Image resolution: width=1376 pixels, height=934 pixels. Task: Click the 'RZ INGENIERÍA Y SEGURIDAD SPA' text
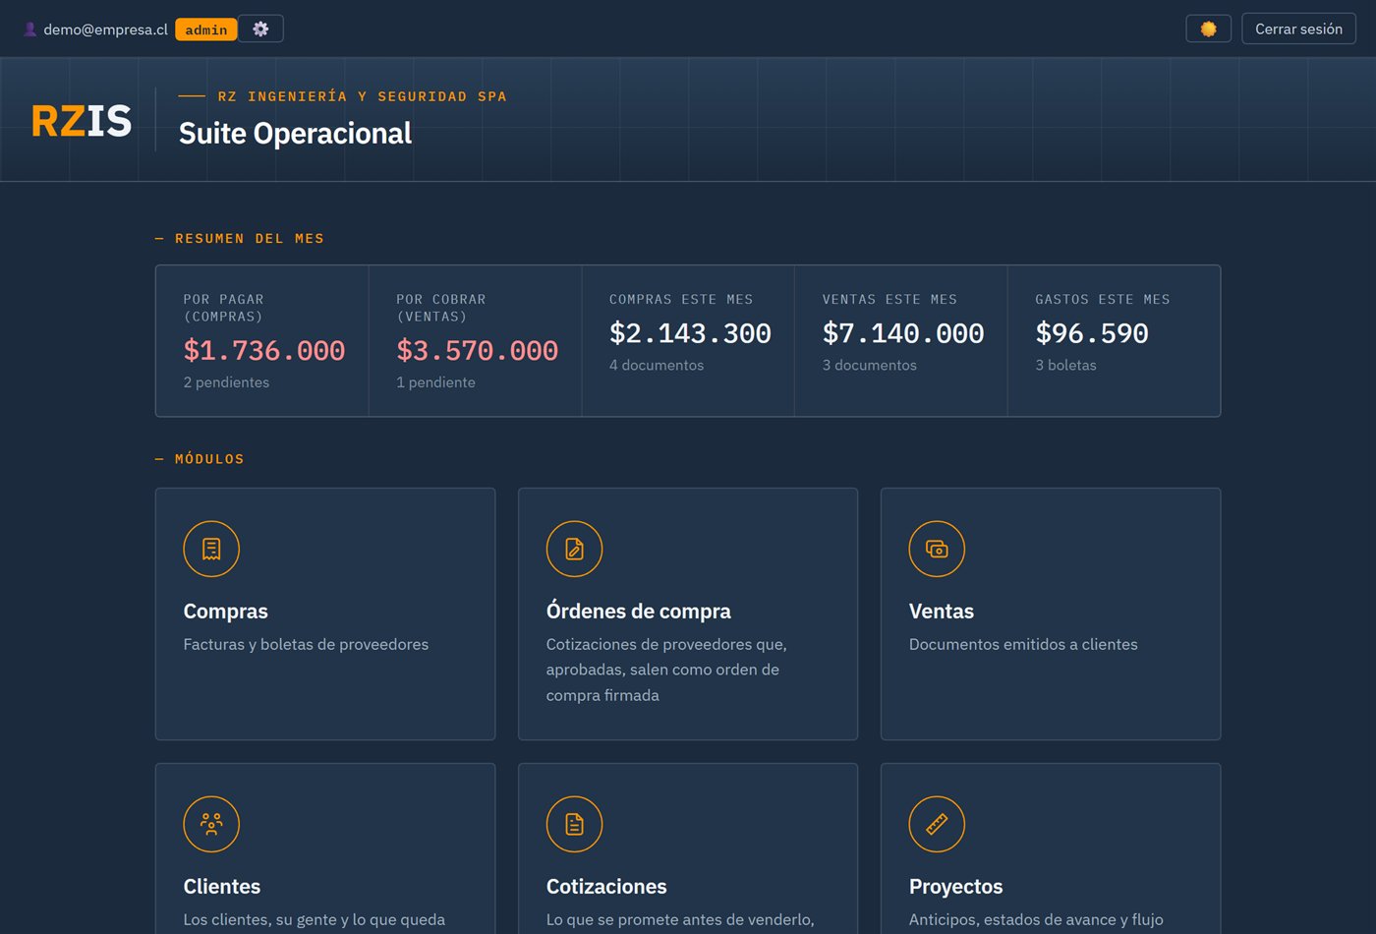[362, 96]
